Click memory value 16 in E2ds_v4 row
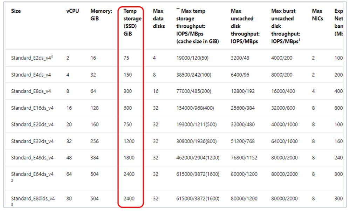Screen dimensions: 350x211 pos(93,58)
